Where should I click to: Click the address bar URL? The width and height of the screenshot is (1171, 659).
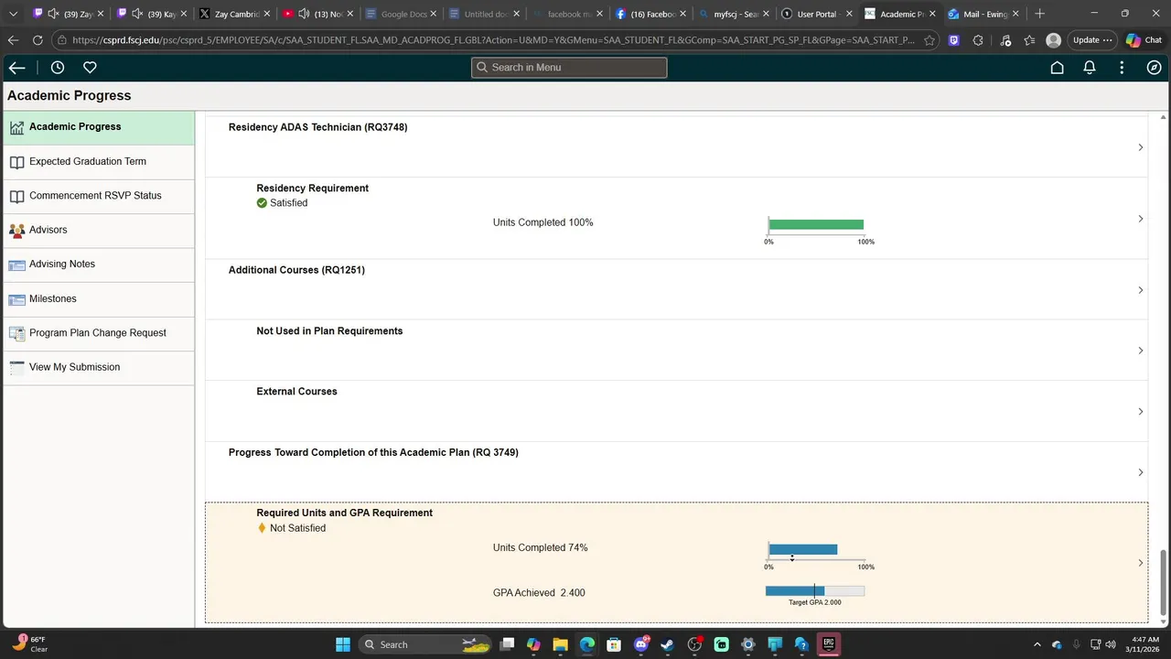coord(493,40)
